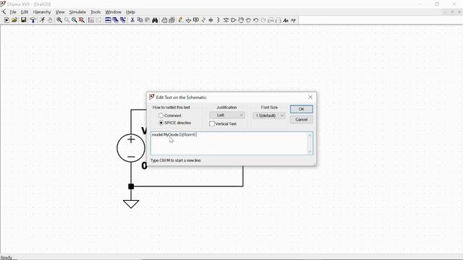Screen dimensions: 463x260
Task: Create a new schematic from toolbar
Action: pyautogui.click(x=7, y=20)
